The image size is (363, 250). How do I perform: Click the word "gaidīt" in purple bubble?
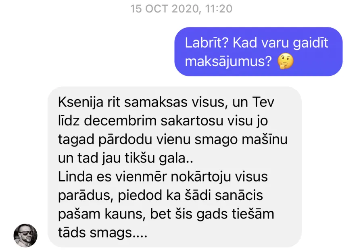click(x=310, y=43)
